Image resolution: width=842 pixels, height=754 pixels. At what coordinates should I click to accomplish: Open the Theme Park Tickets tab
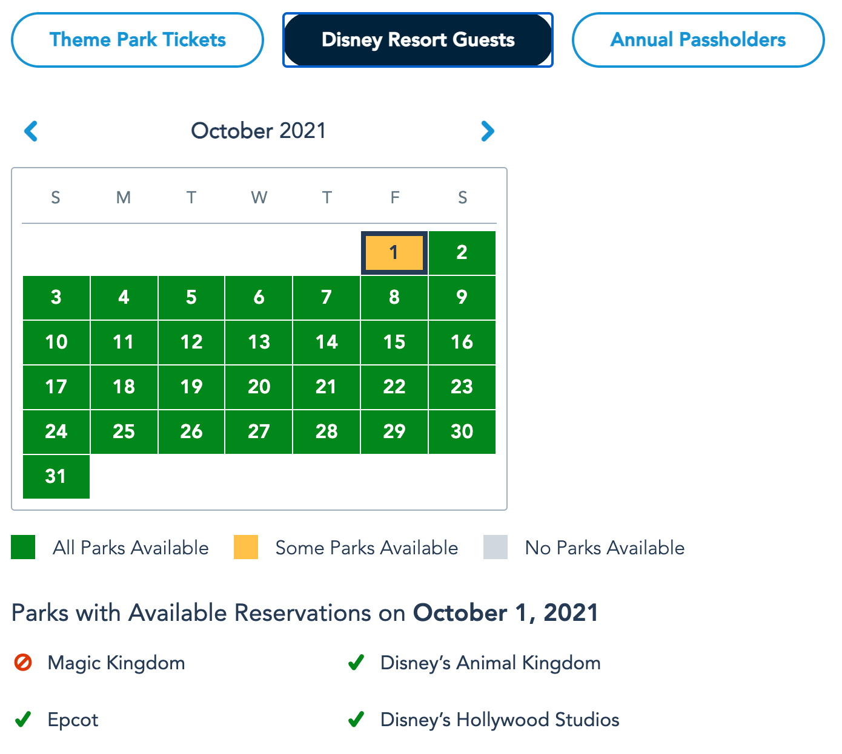tap(138, 40)
